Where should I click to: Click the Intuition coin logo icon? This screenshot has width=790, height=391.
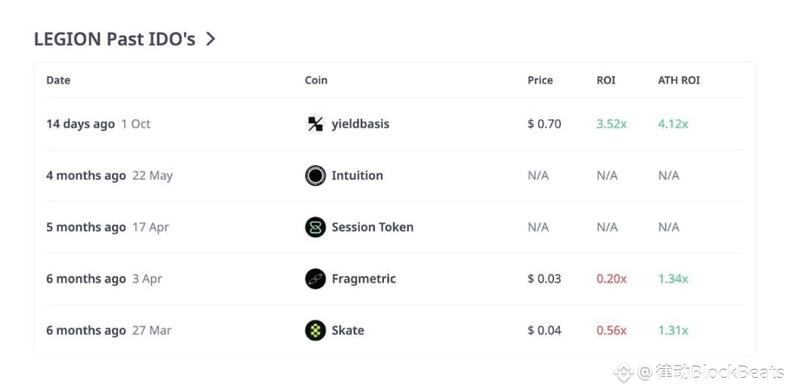coord(315,175)
